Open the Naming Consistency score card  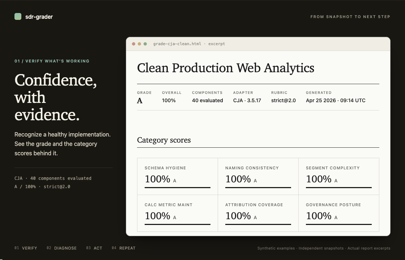click(x=258, y=177)
